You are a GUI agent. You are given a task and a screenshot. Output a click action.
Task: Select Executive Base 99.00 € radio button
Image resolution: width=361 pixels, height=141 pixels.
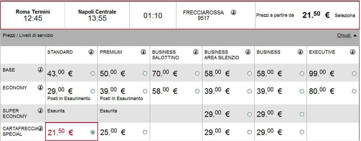click(x=354, y=74)
